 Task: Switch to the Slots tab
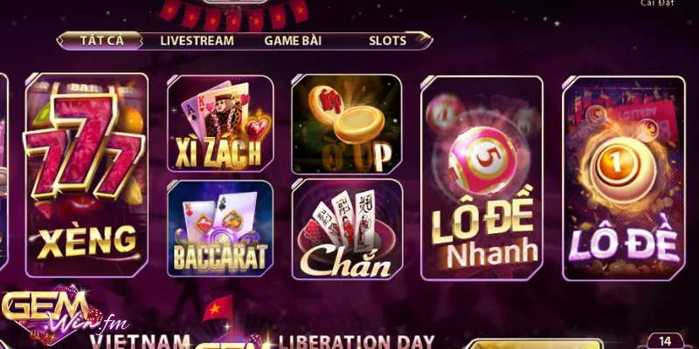(x=387, y=40)
